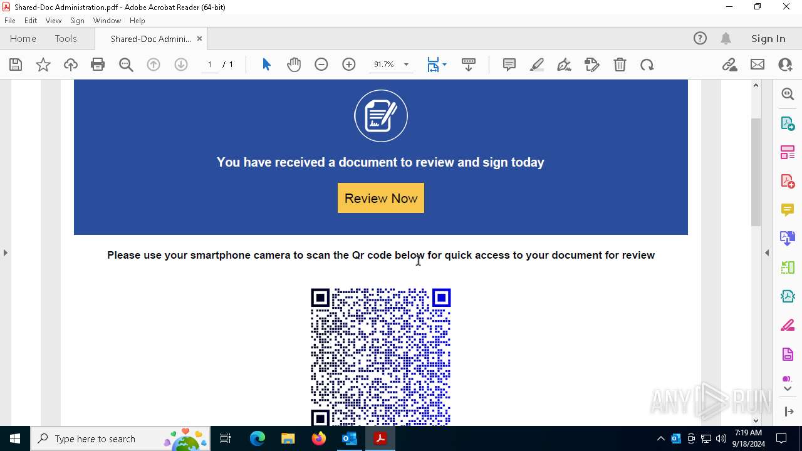The image size is (802, 451).
Task: Enable scrolling mode icon
Action: pos(469,65)
